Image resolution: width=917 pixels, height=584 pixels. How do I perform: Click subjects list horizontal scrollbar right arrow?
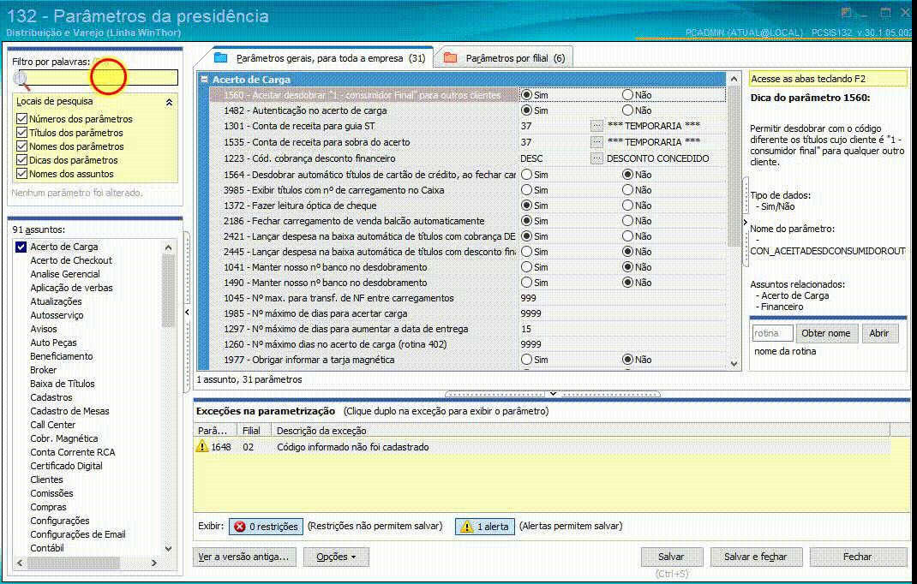(x=153, y=563)
